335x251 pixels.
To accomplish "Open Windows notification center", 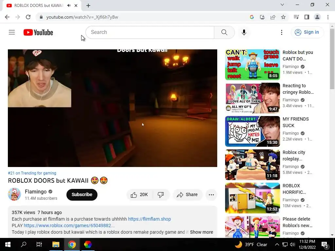I will pos(325,244).
